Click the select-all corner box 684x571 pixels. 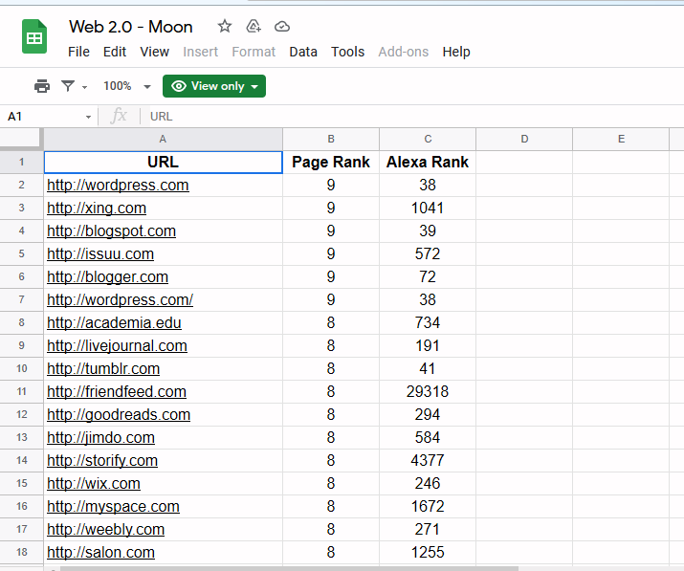21,139
